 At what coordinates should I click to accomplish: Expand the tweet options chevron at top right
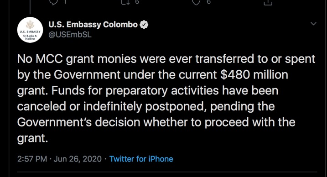click(x=313, y=24)
